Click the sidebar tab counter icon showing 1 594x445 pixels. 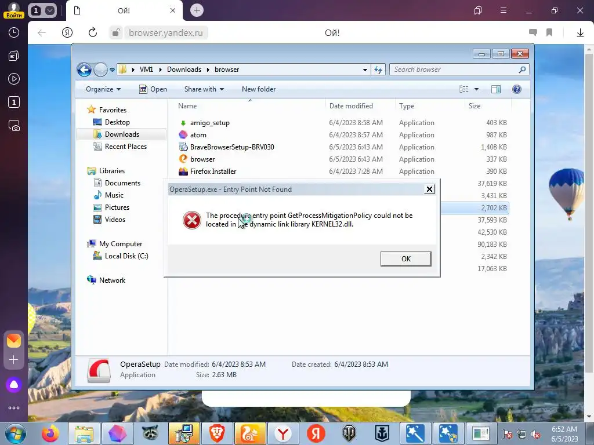tap(14, 102)
